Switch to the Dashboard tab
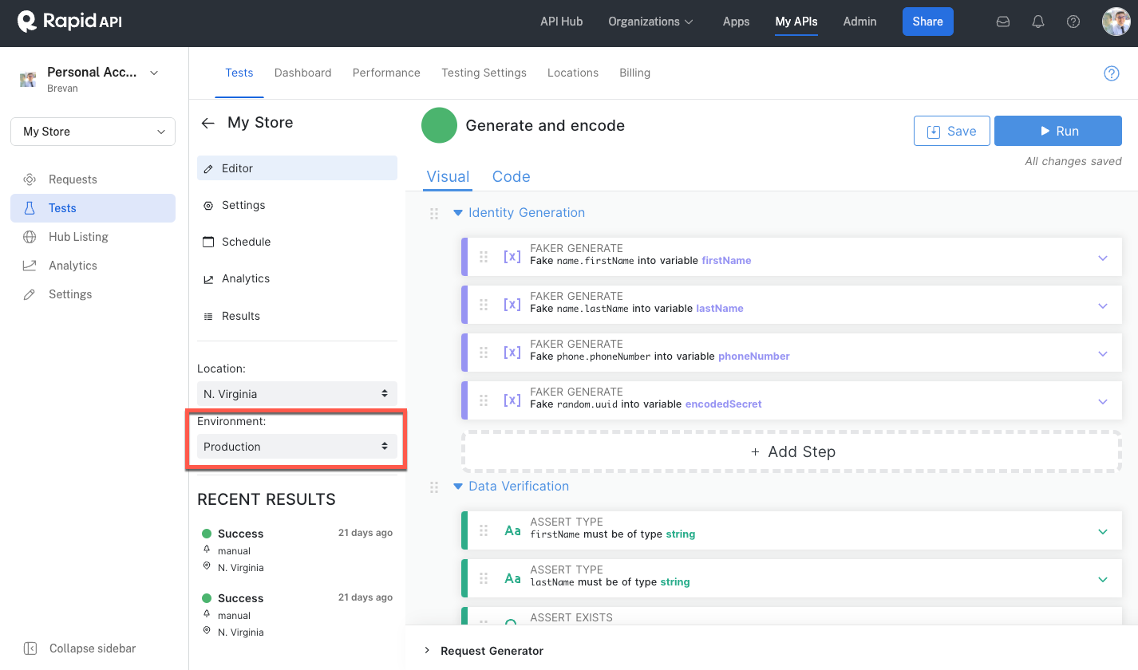This screenshot has height=670, width=1138. click(302, 73)
